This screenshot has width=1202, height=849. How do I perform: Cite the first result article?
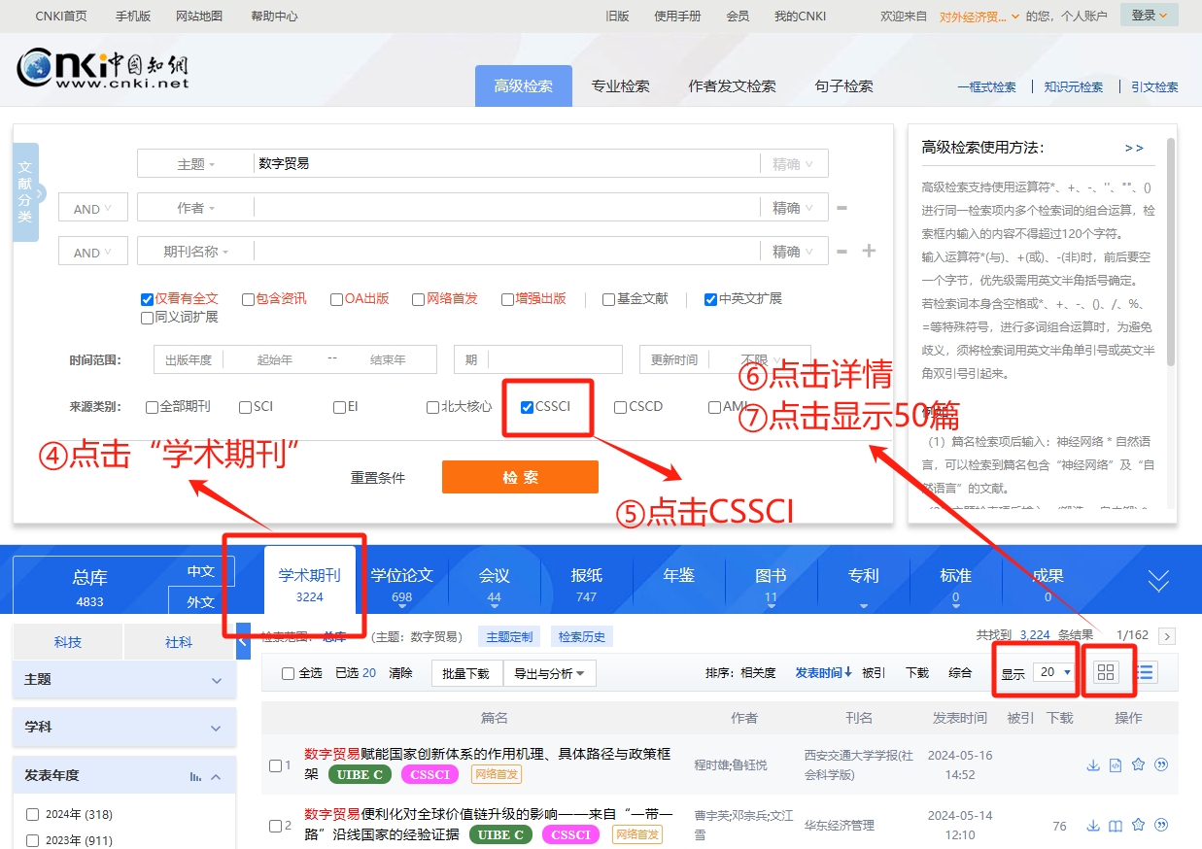pyautogui.click(x=1160, y=764)
